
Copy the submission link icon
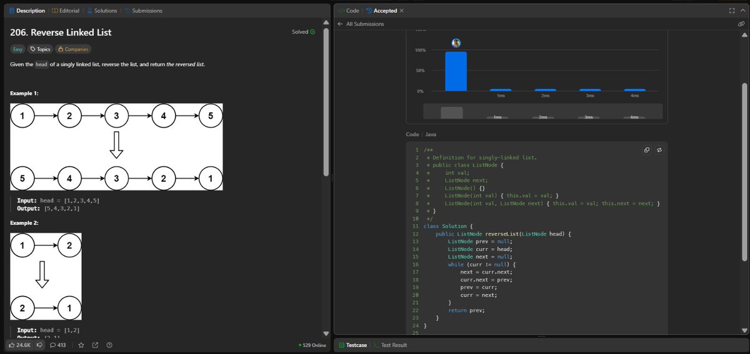(x=741, y=24)
